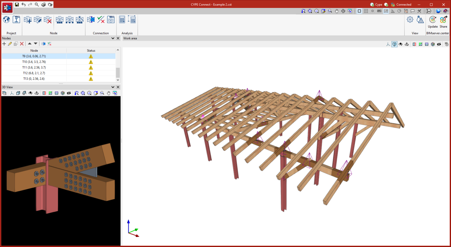Select the pencil edit icon in the Nodes panel

(x=10, y=43)
